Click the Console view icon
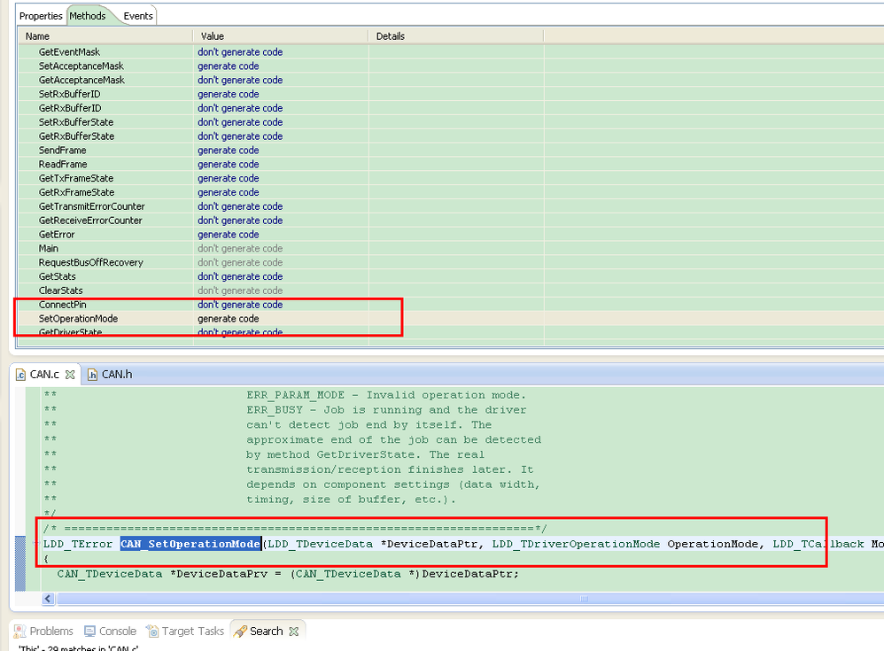Image resolution: width=884 pixels, height=651 pixels. (x=90, y=632)
